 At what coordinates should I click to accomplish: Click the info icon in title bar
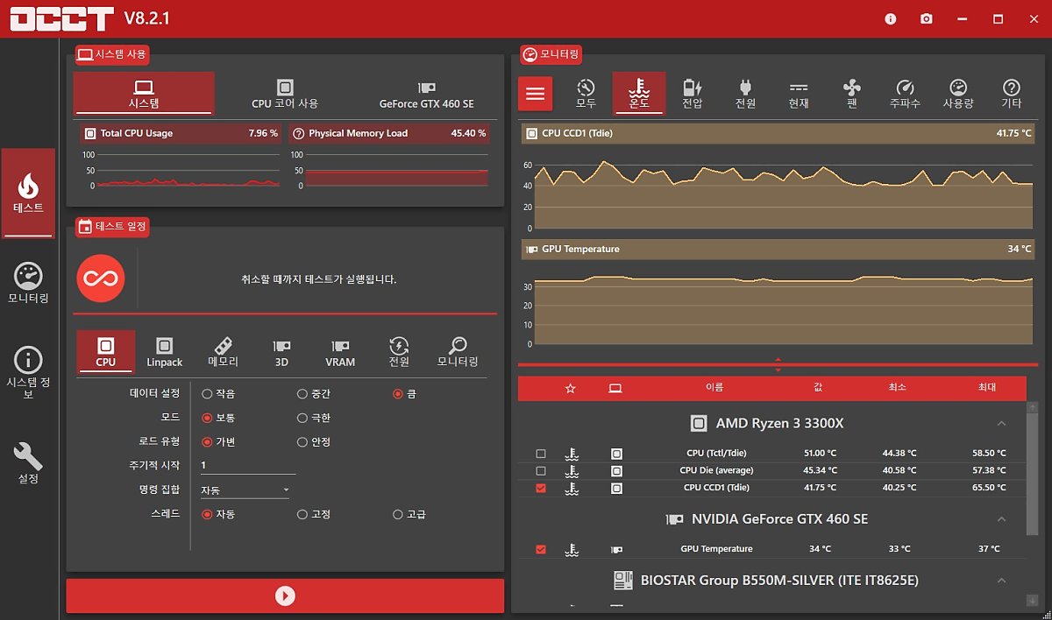click(891, 18)
